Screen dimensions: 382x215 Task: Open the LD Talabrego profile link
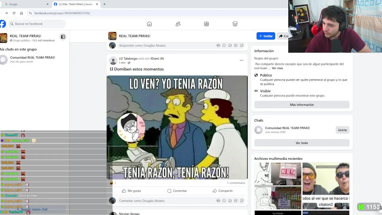click(x=128, y=59)
